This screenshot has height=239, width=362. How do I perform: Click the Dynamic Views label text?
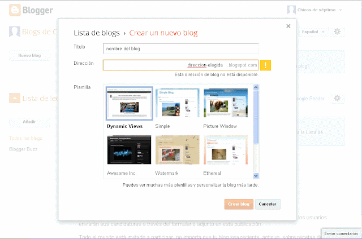125,126
